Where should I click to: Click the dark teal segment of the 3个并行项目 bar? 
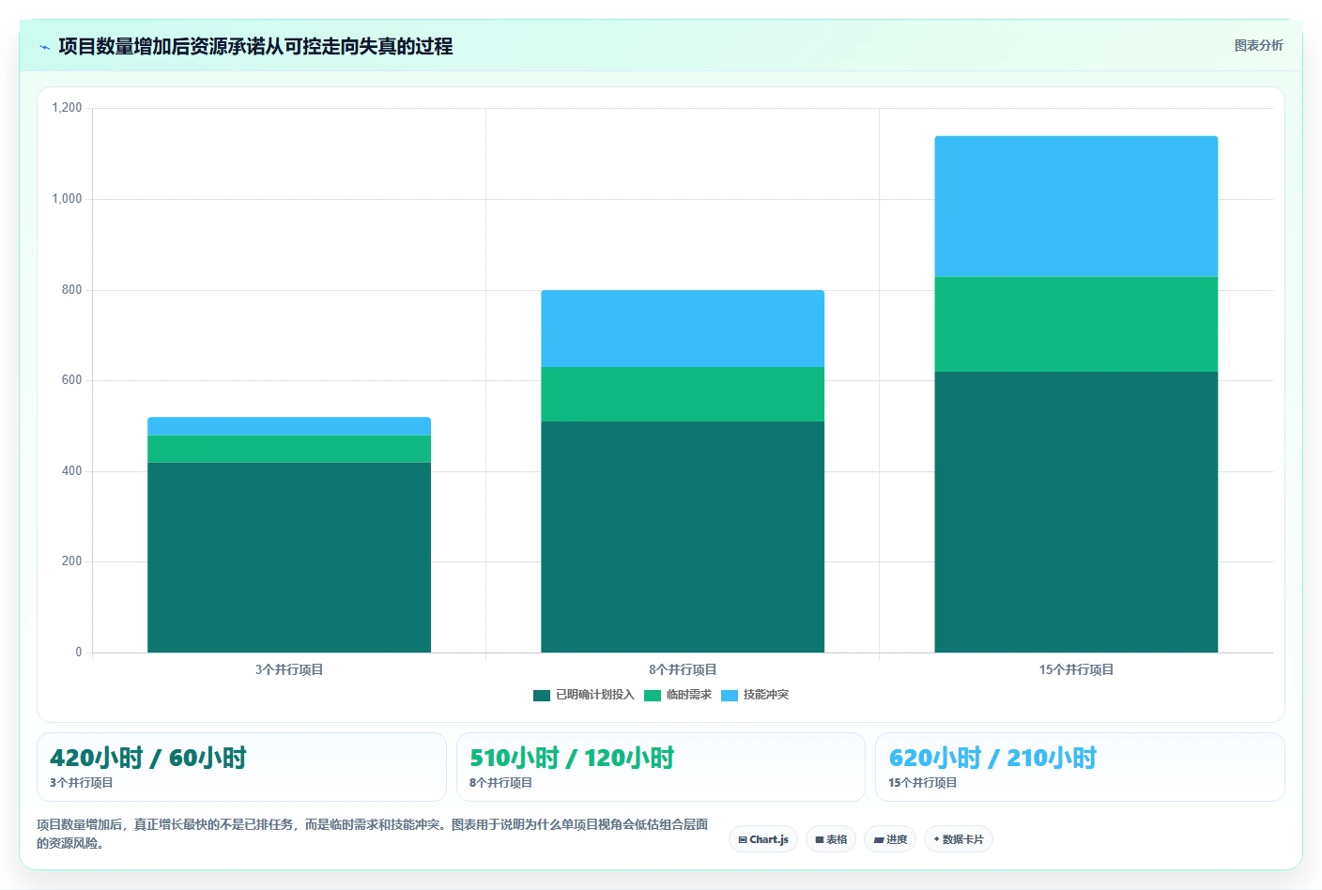(289, 558)
